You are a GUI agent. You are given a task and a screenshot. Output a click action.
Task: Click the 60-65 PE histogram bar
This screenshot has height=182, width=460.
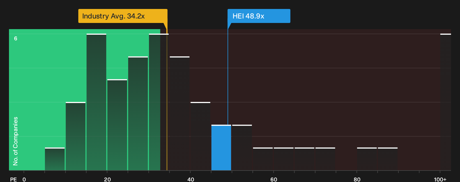pos(284,159)
